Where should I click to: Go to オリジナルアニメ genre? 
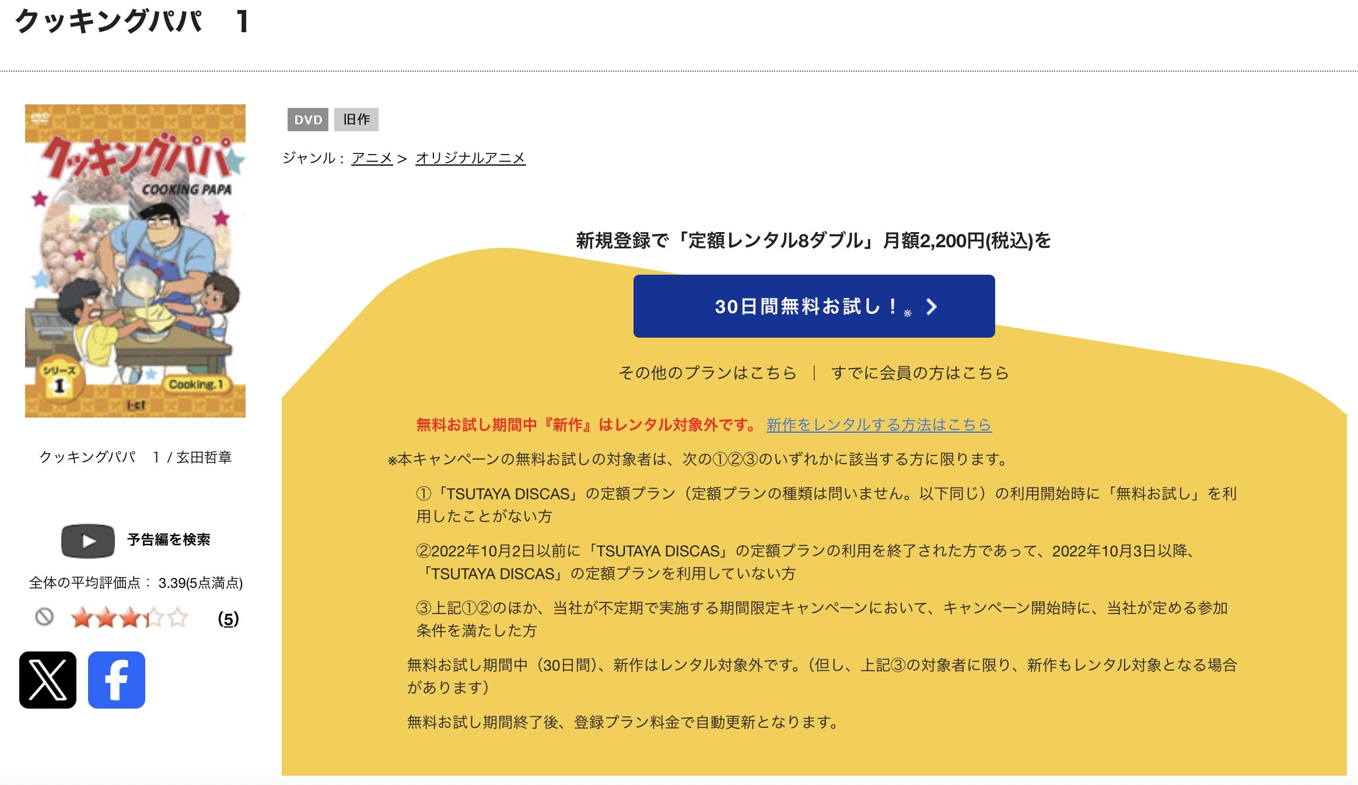click(470, 158)
